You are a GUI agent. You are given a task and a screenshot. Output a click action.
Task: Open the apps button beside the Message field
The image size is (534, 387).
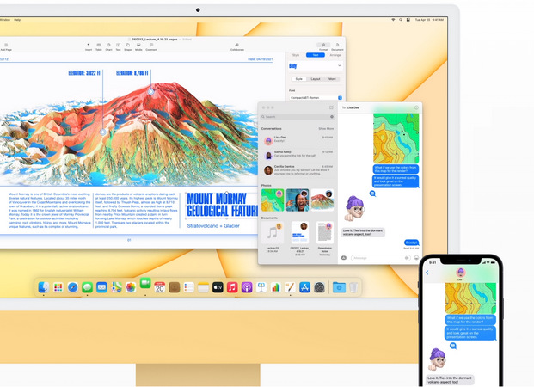(x=344, y=258)
